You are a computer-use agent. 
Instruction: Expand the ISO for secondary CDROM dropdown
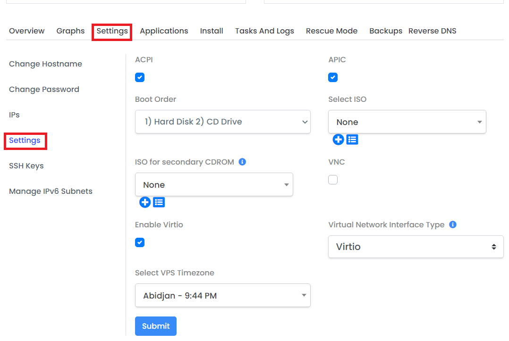(x=214, y=184)
